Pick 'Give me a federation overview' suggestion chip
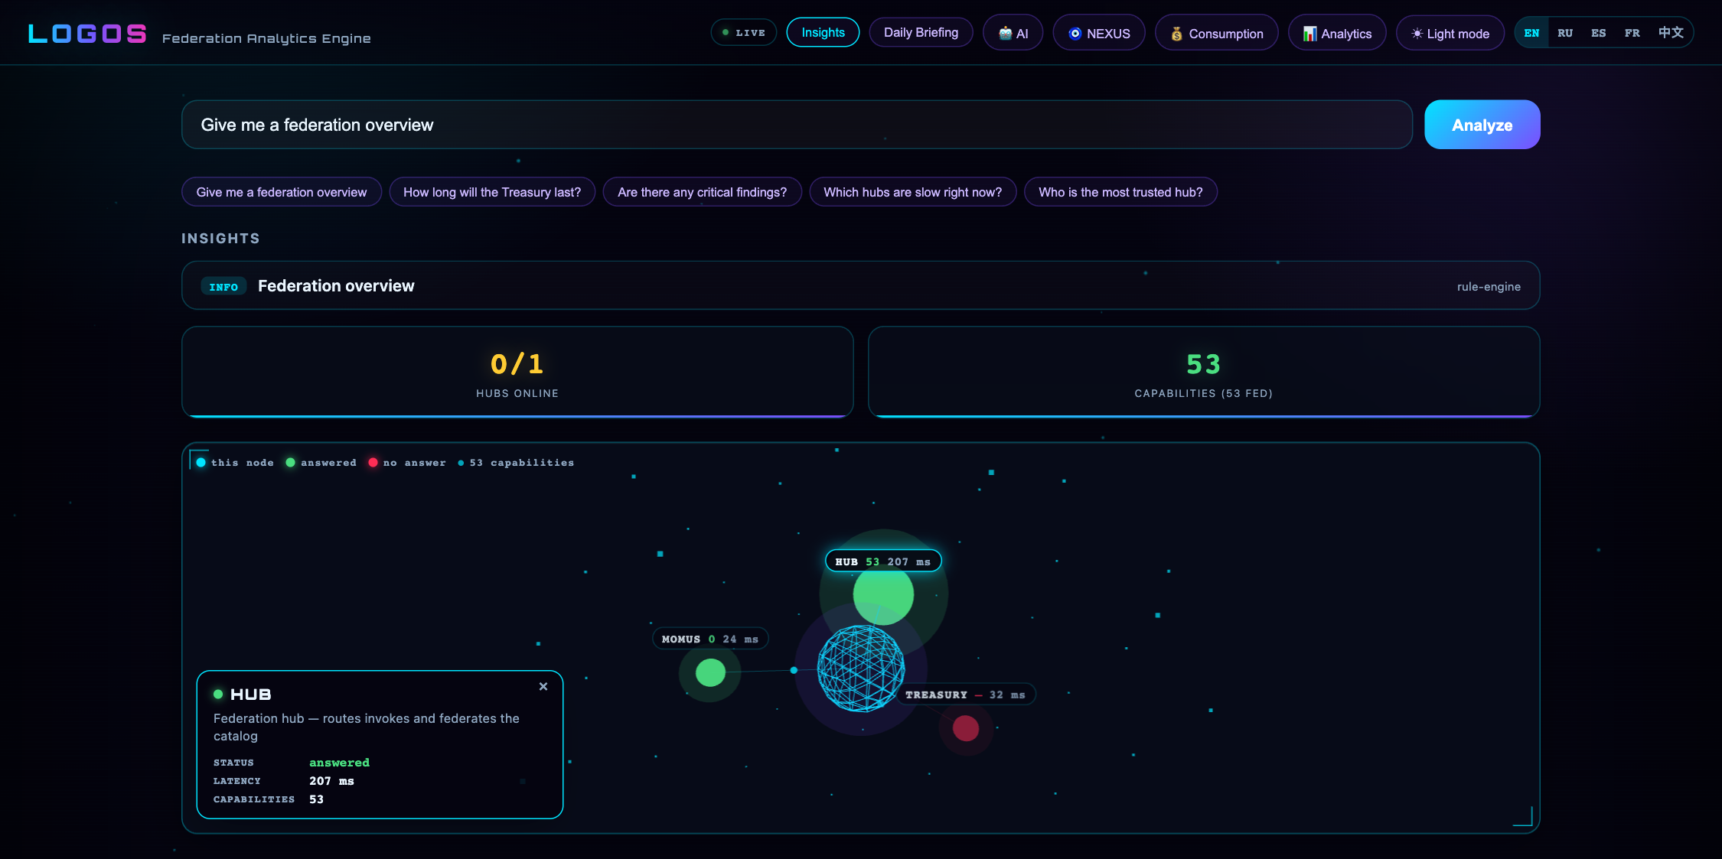 pos(282,192)
